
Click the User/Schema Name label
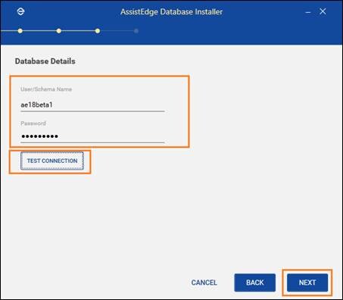click(x=46, y=89)
